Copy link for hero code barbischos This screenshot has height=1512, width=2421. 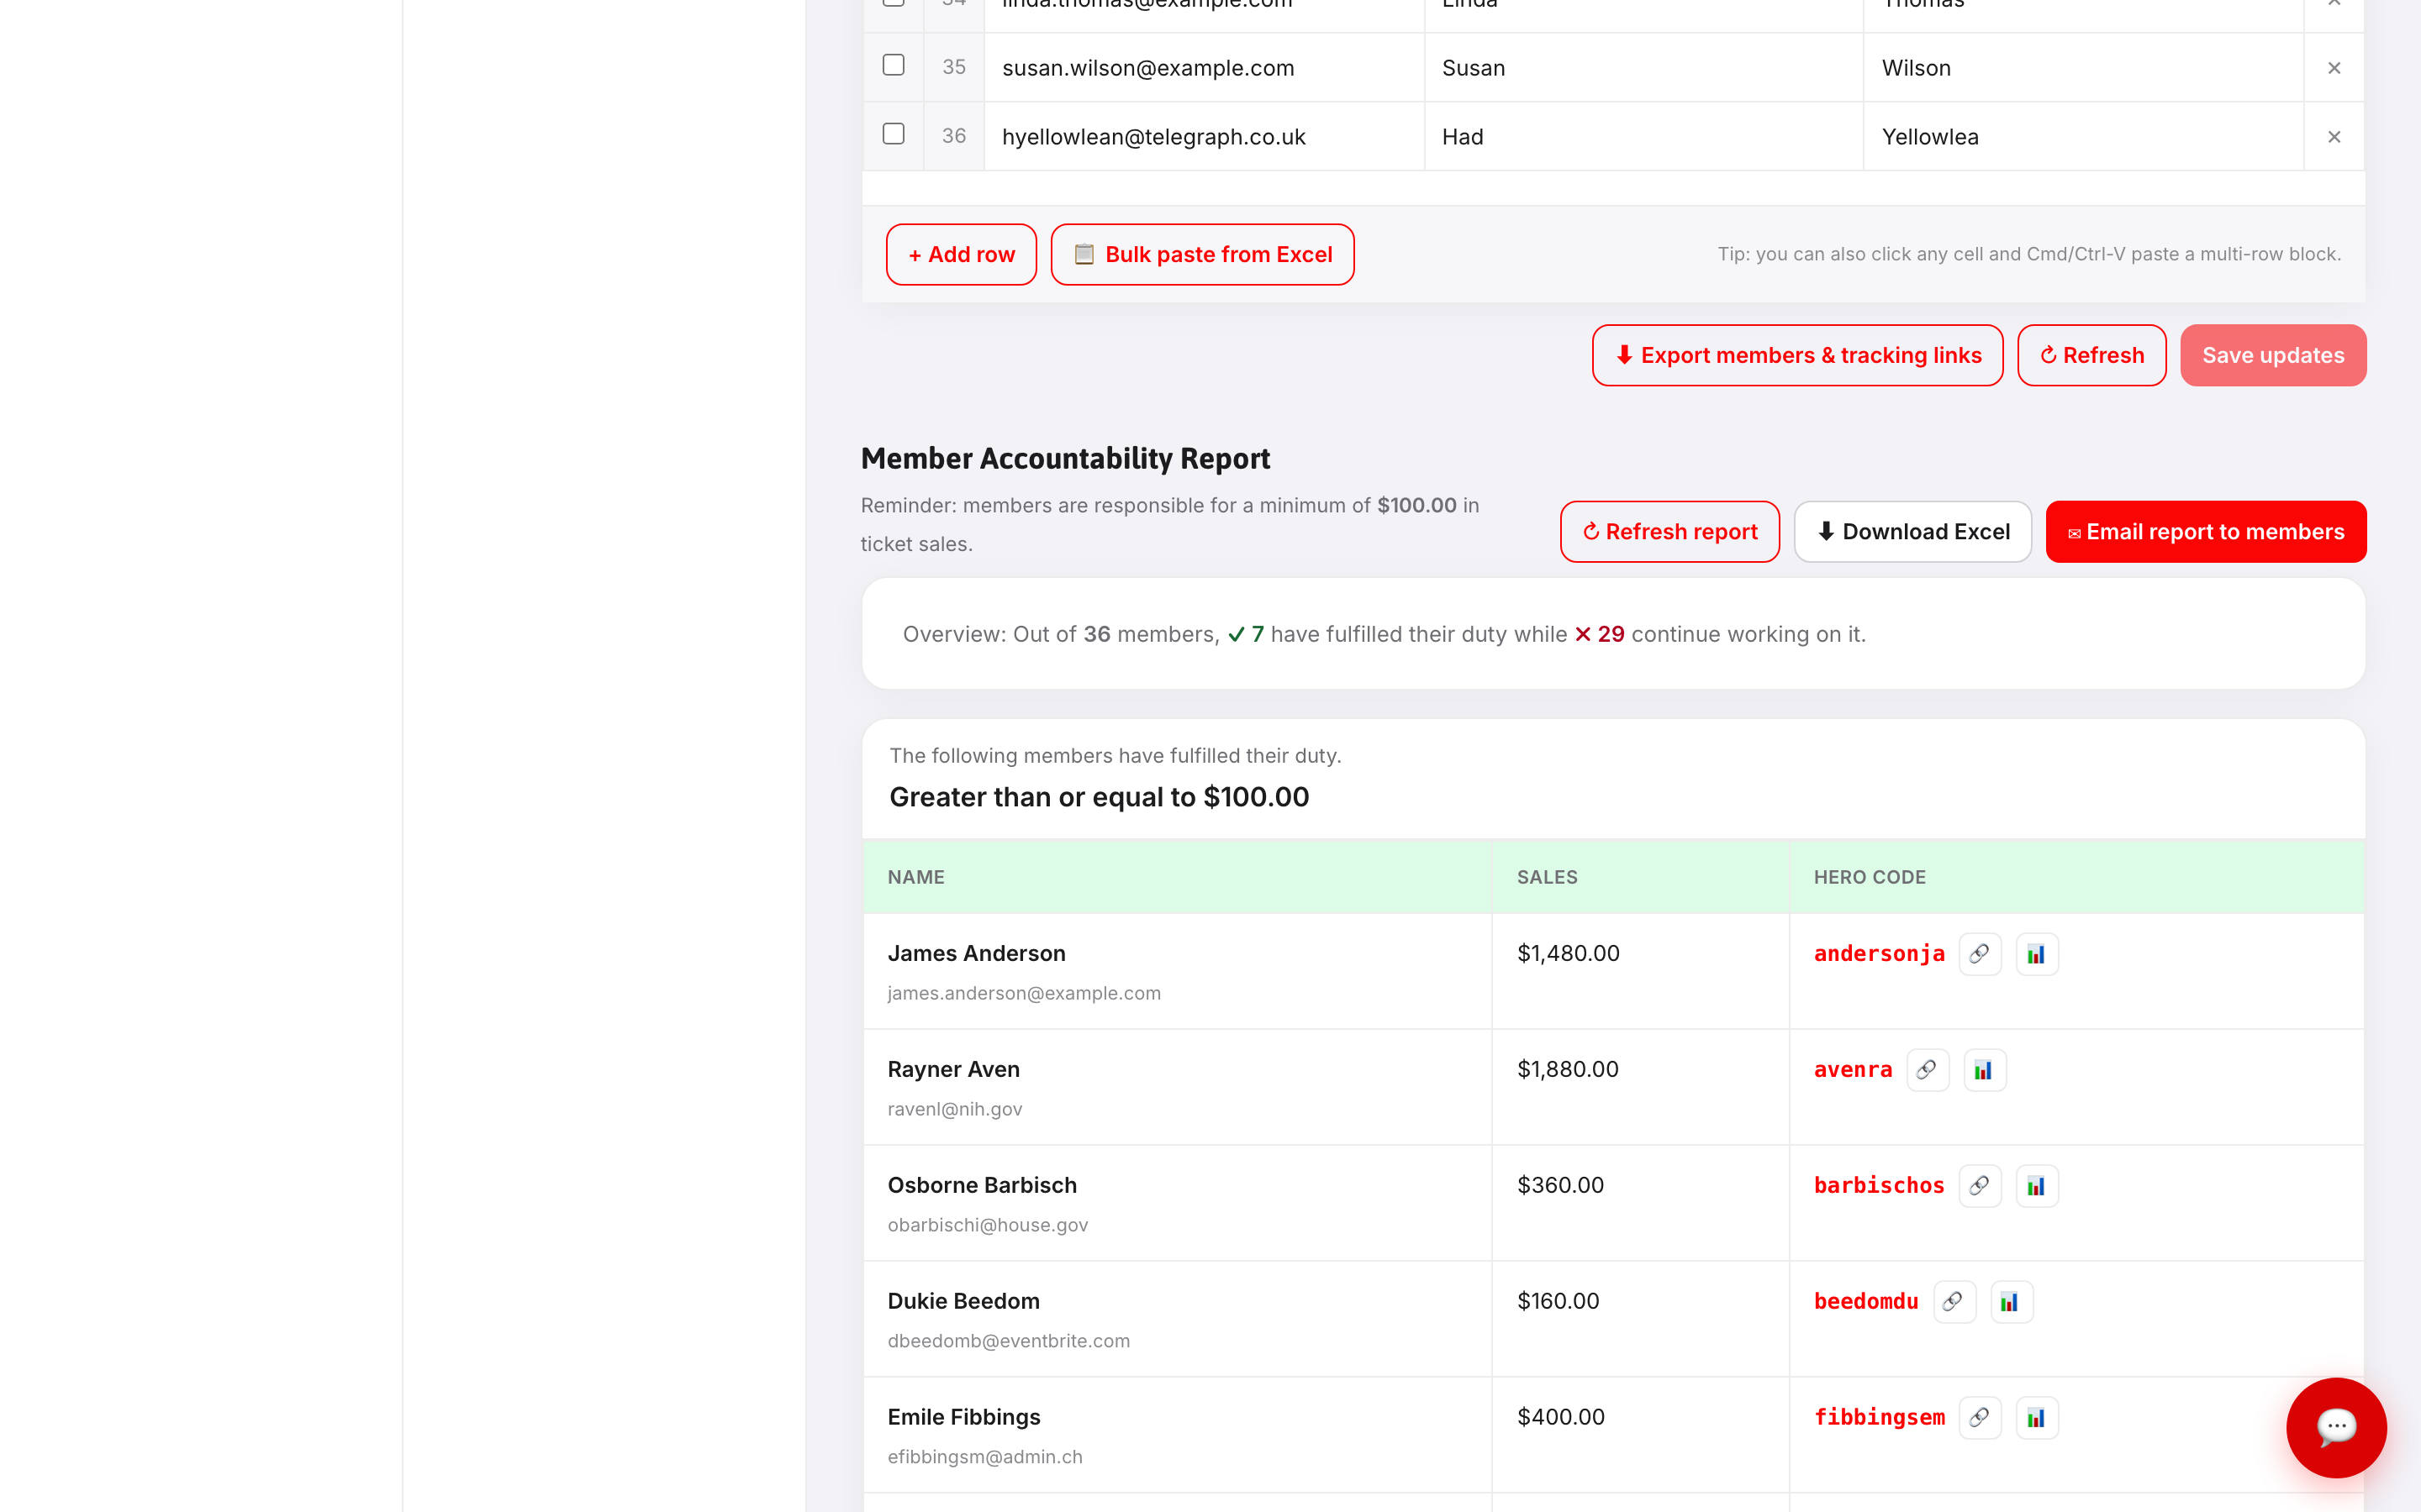point(1980,1186)
